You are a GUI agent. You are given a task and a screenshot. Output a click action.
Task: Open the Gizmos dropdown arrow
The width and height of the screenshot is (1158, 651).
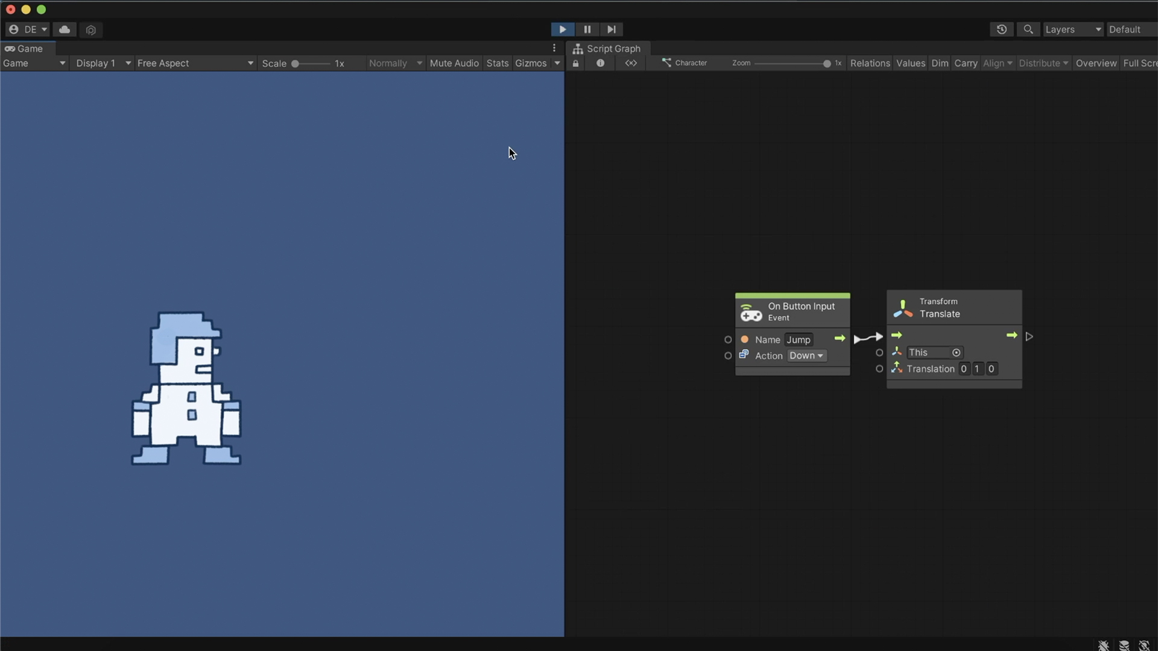(557, 63)
